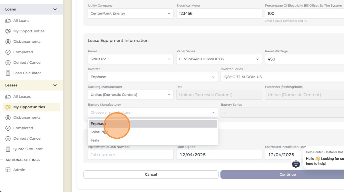Image resolution: width=344 pixels, height=192 pixels.
Task: Pick SolarEdge from the battery options
Action: tap(153, 132)
